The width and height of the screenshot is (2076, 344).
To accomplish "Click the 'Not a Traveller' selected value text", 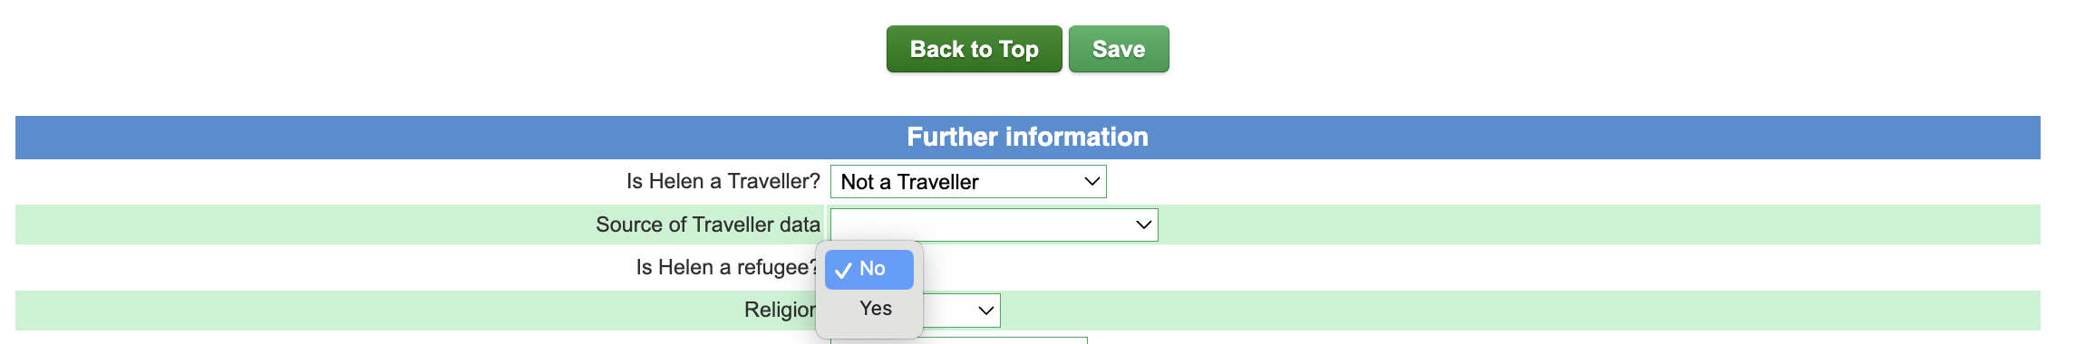I will coord(909,182).
